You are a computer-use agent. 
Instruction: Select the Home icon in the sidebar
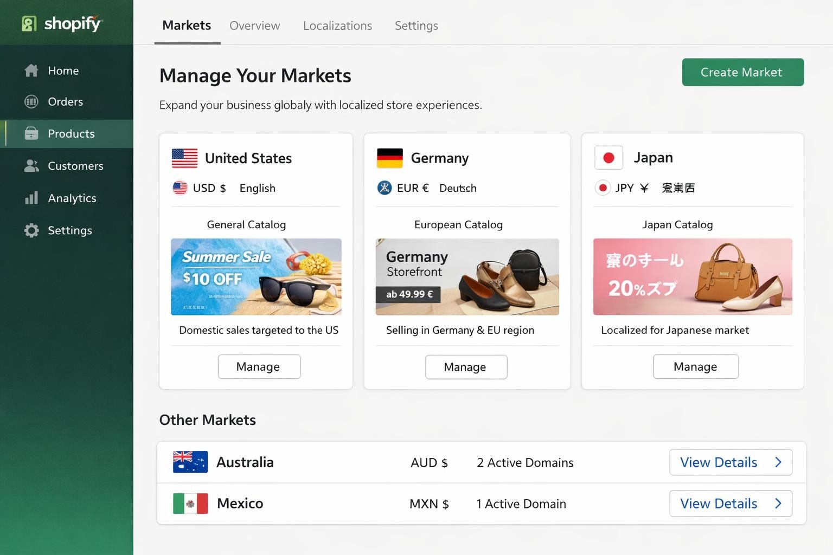click(x=31, y=70)
